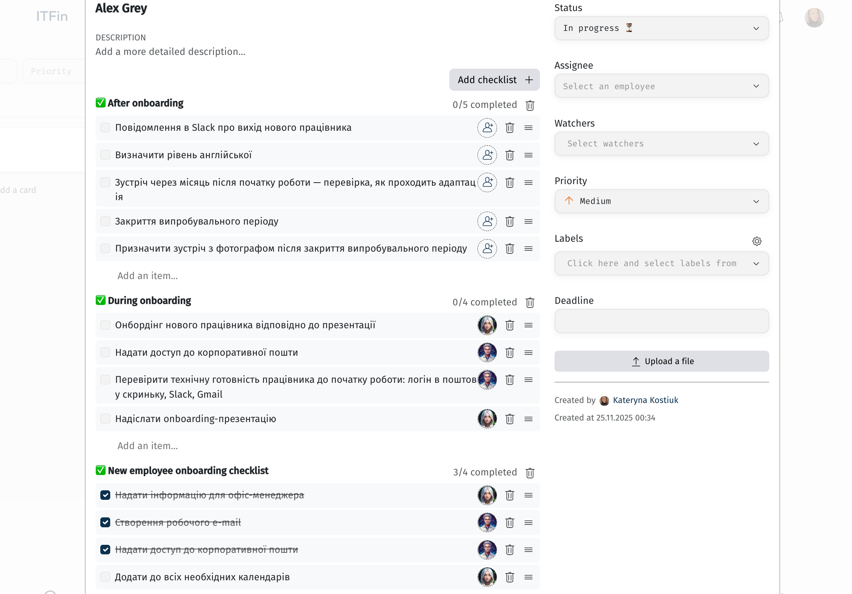Open the Priority dropdown set to Medium

click(661, 201)
